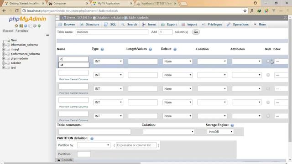Viewport: 292px width, 164px height.
Task: Switch to My Yii Application browser tab
Action: (113, 3)
